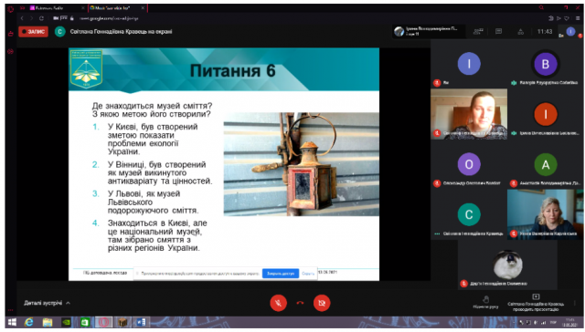This screenshot has height=332, width=585.
Task: Expand the 'Деталі зустрічі' meeting details
Action: point(47,303)
